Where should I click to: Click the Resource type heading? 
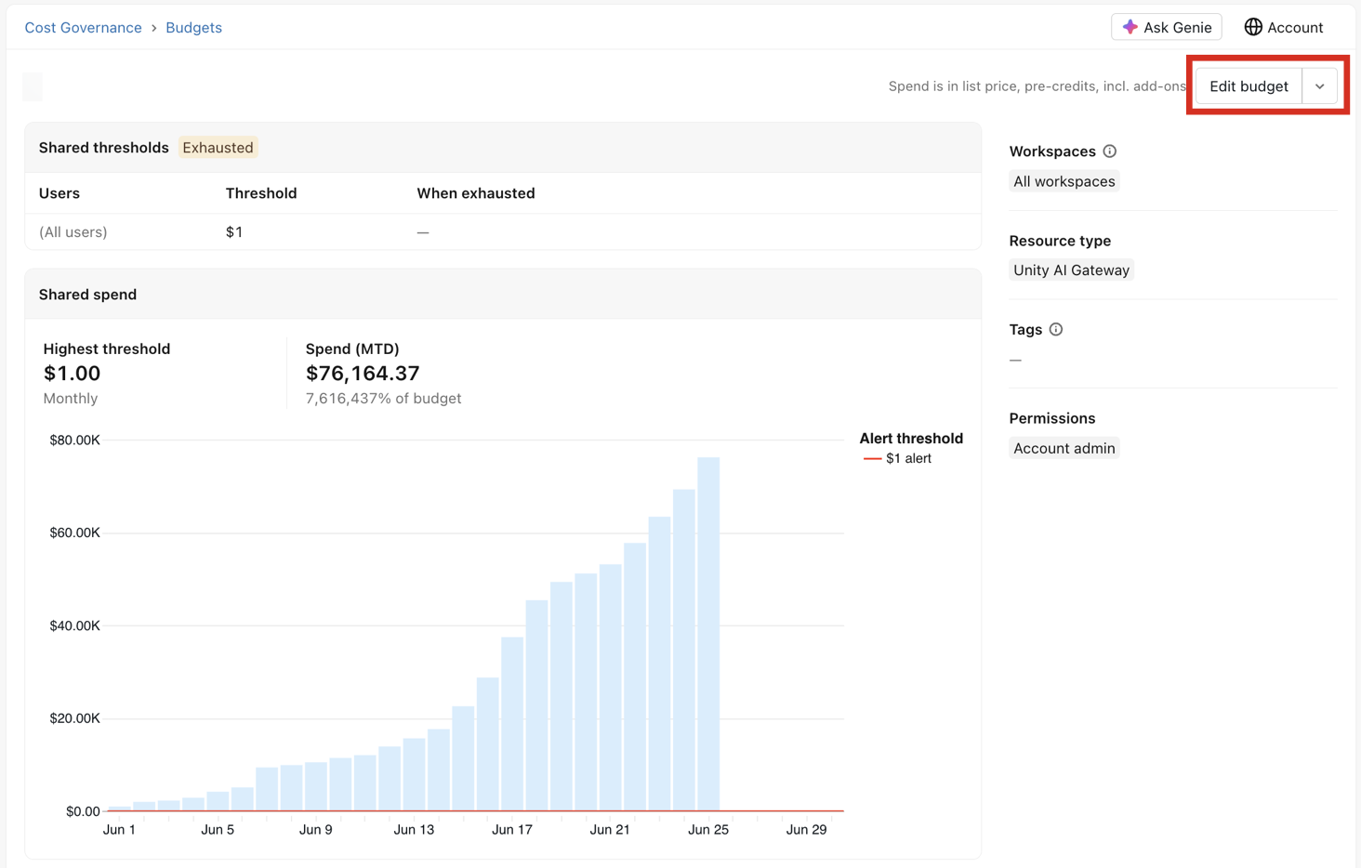pyautogui.click(x=1060, y=241)
